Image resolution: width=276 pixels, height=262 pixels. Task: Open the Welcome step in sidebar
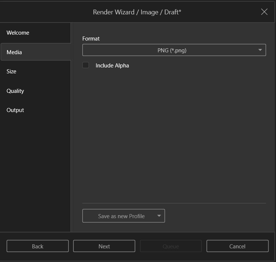pos(35,33)
